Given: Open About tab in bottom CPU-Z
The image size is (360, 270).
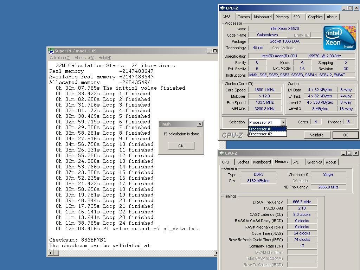Looking at the screenshot, I should 331,162.
